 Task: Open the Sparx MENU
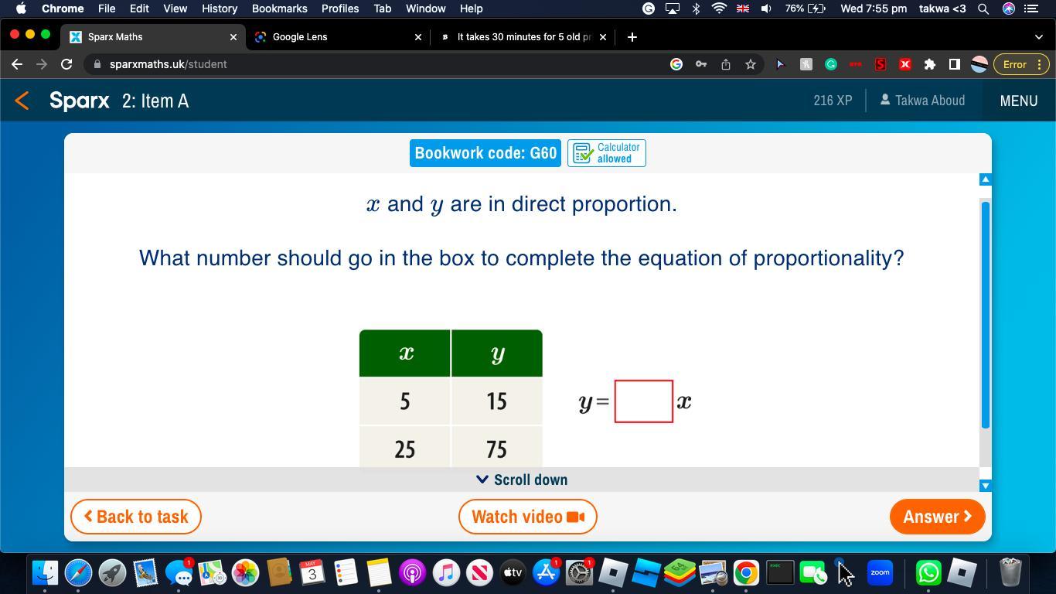click(x=1018, y=101)
